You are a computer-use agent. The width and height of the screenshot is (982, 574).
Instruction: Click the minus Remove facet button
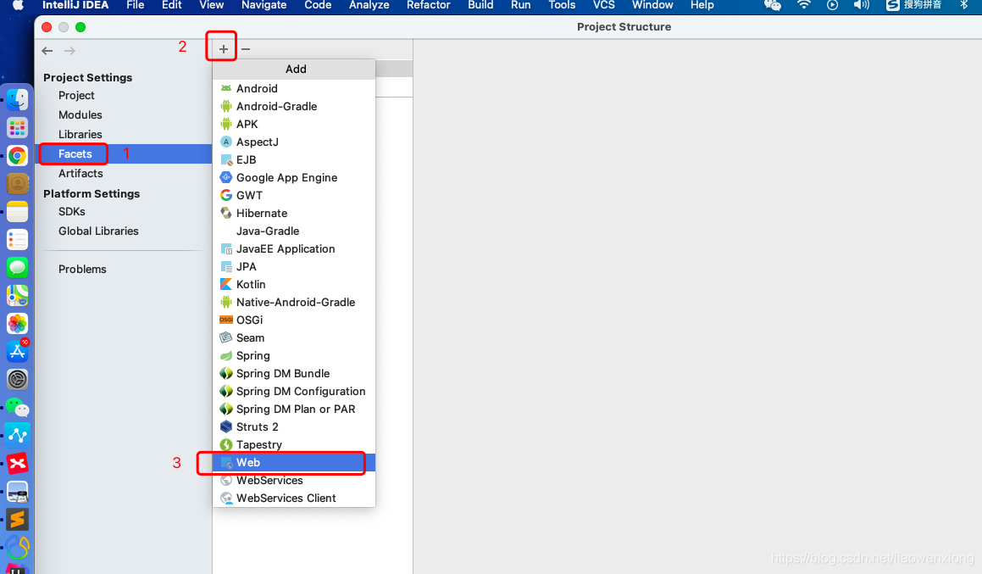[246, 49]
